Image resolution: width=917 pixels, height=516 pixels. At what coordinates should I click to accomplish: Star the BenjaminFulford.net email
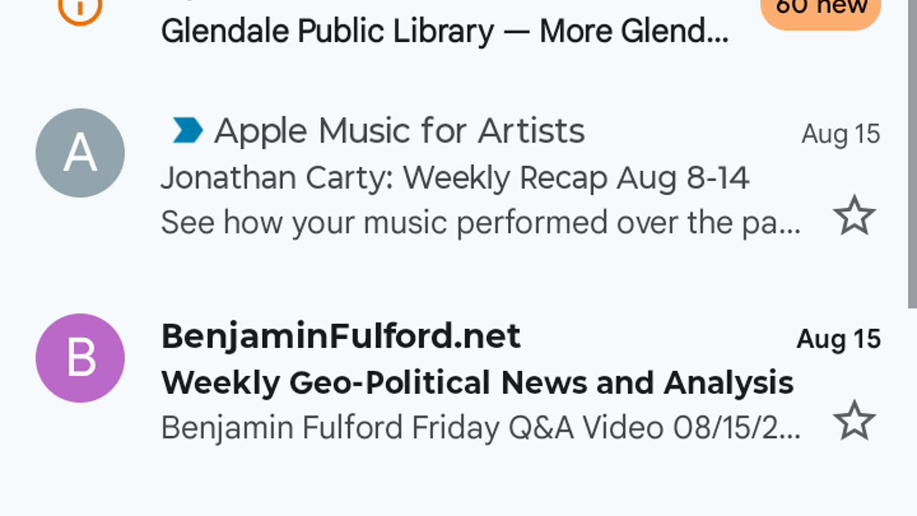click(854, 421)
